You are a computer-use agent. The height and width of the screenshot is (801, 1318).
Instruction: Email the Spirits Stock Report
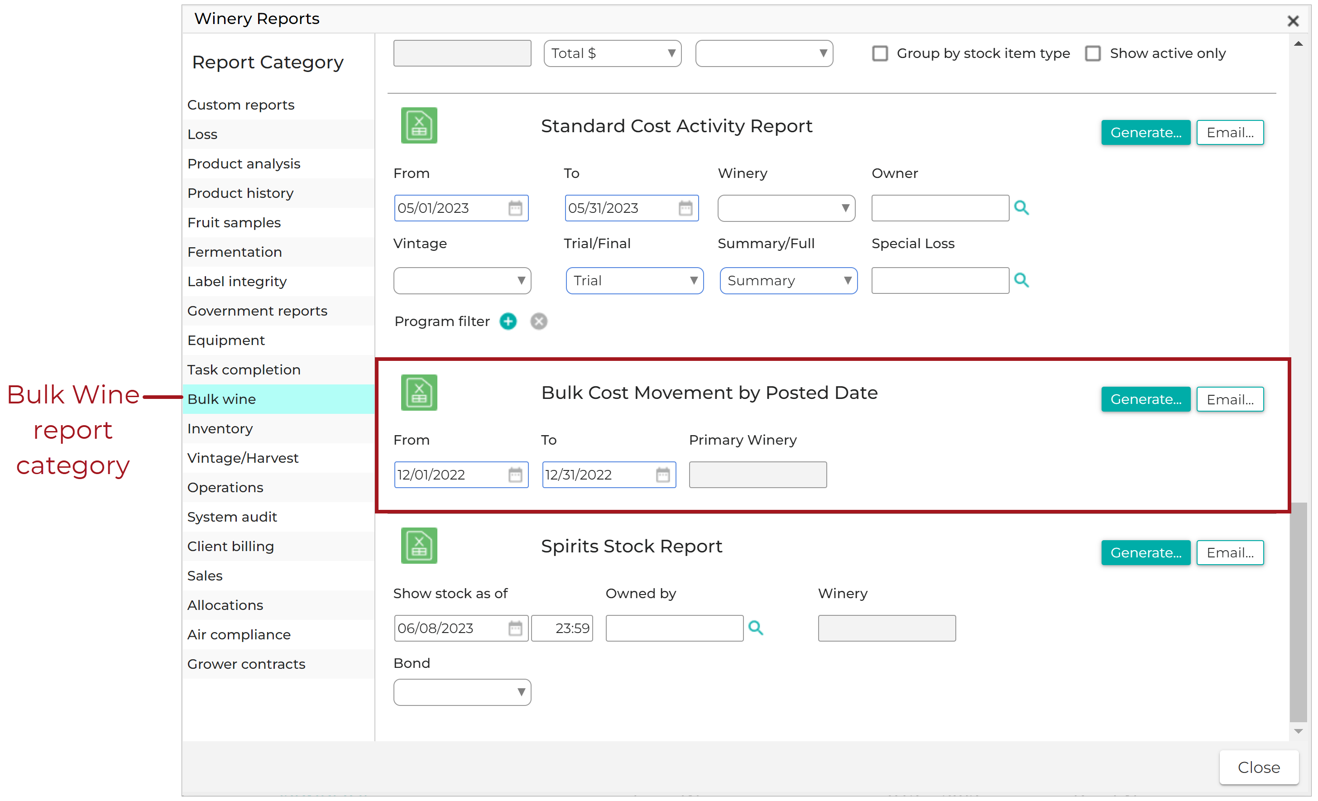click(1230, 553)
